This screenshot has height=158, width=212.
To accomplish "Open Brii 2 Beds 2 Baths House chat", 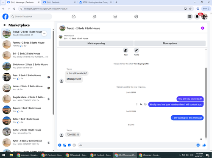I will 26,55.
